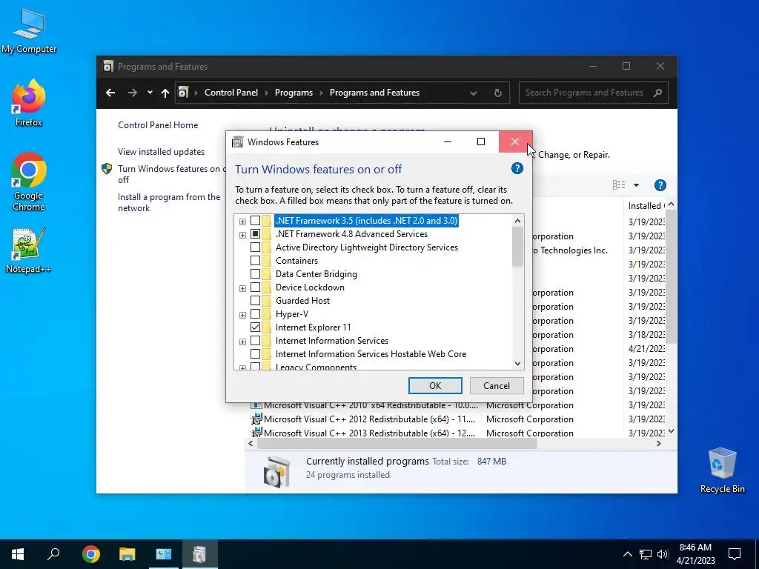Screen dimensions: 759x569
Task: Go forward in Programs and Features window
Action: pyautogui.click(x=132, y=93)
